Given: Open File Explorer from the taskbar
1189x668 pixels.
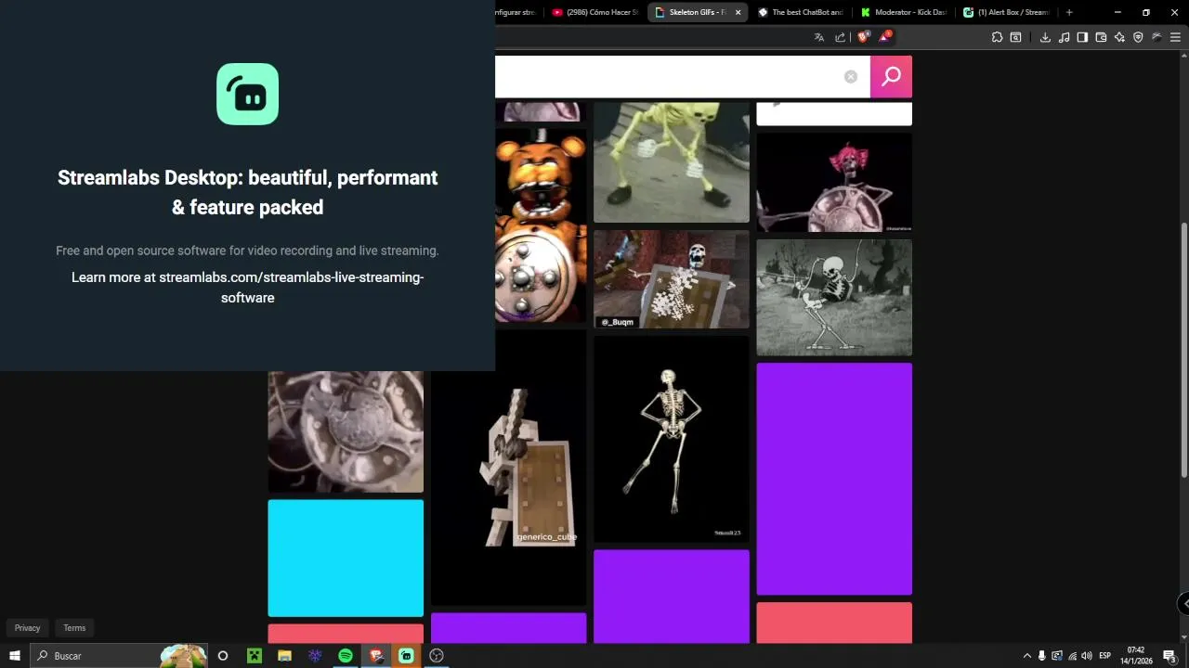Looking at the screenshot, I should 284,656.
